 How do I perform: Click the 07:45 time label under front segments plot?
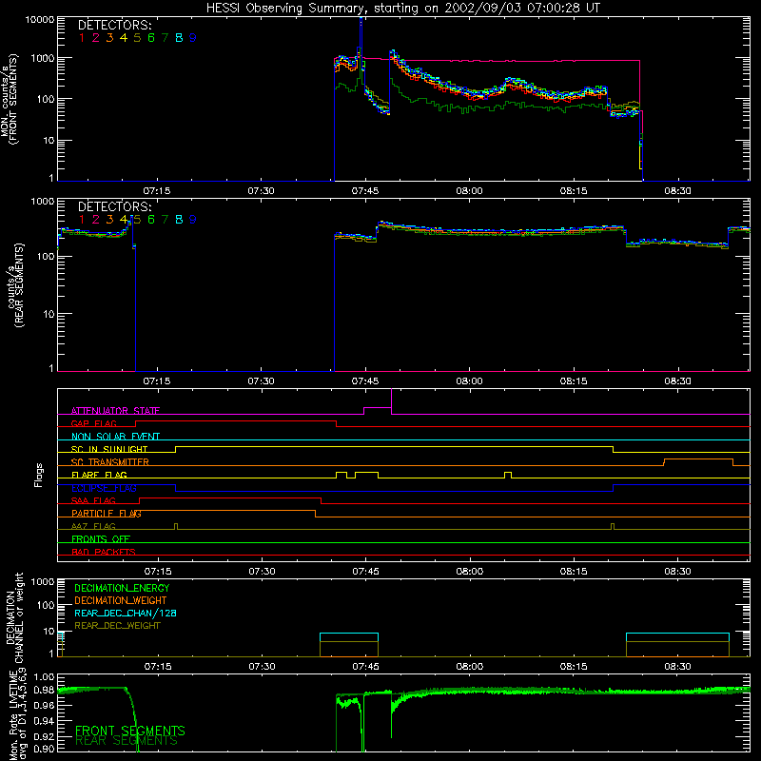(x=365, y=191)
